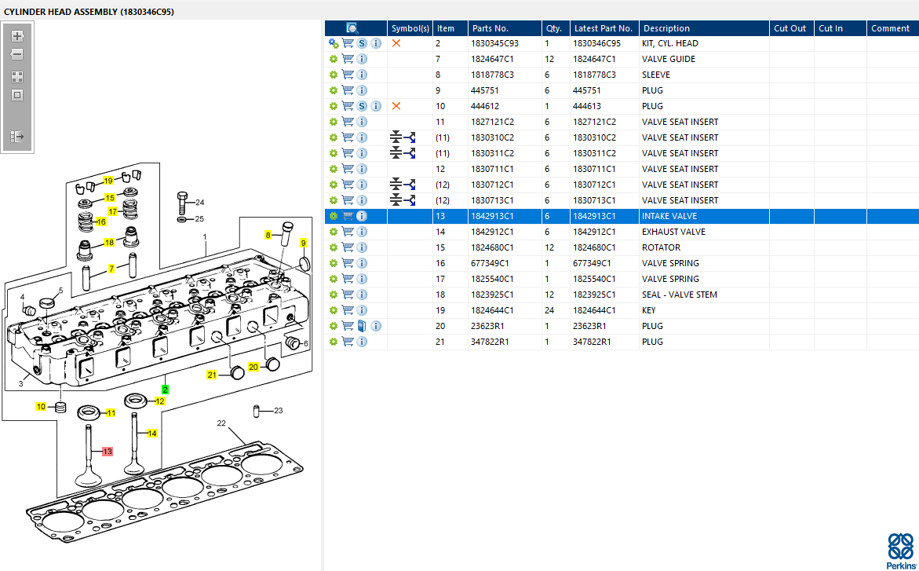
Task: Click the green callout 2 on diagram
Action: coord(165,389)
